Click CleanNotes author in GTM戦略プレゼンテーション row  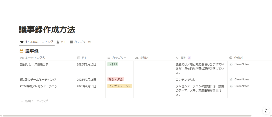tap(242, 86)
